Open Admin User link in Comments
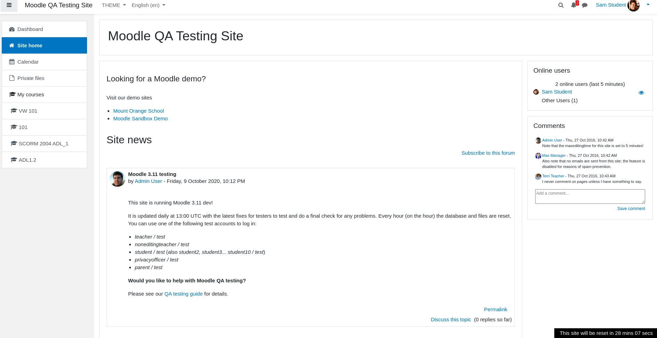 click(552, 140)
